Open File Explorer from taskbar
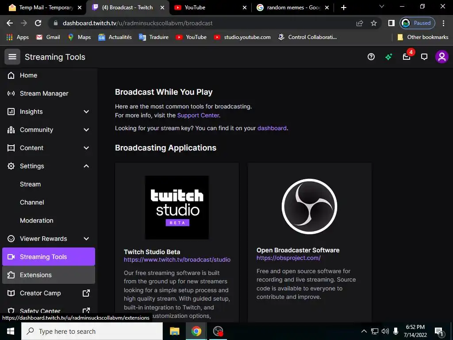The image size is (453, 340). pyautogui.click(x=174, y=331)
